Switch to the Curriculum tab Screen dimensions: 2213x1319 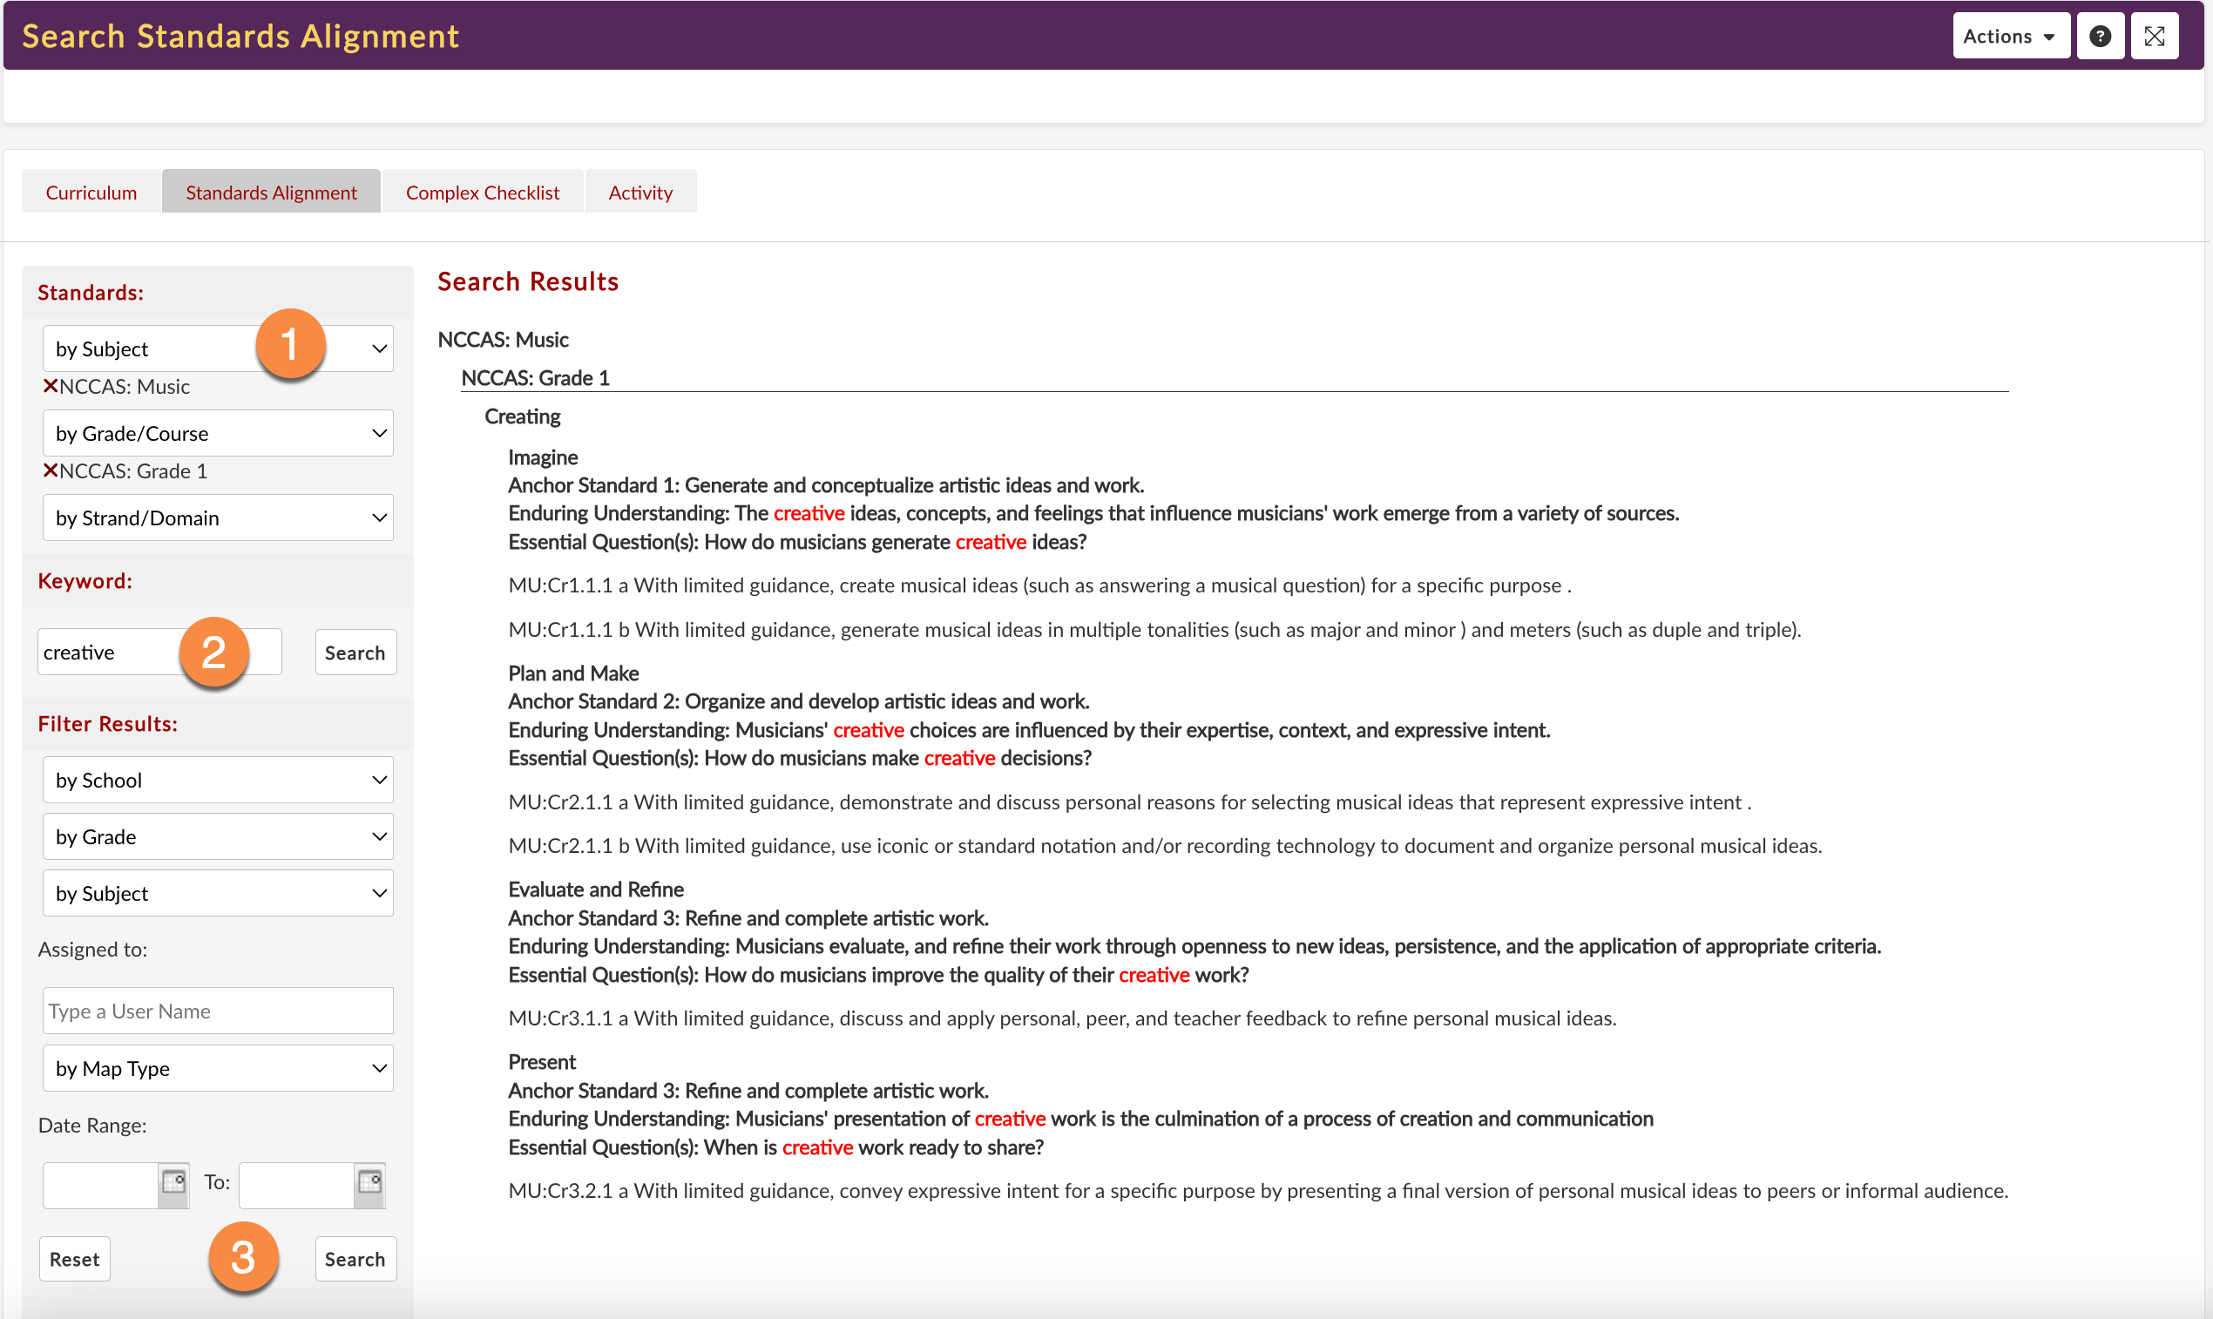pyautogui.click(x=91, y=192)
